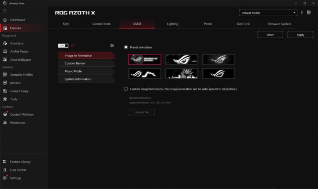
Task: Choose the ROG logo with wave preset
Action: [145, 74]
